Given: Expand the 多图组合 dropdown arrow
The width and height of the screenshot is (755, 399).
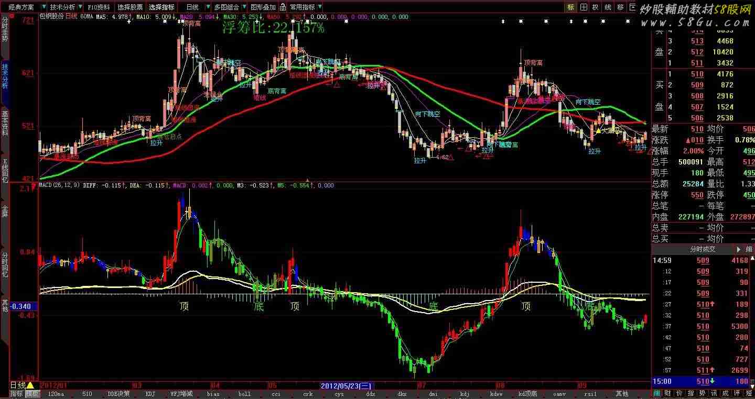Looking at the screenshot, I should (244, 7).
